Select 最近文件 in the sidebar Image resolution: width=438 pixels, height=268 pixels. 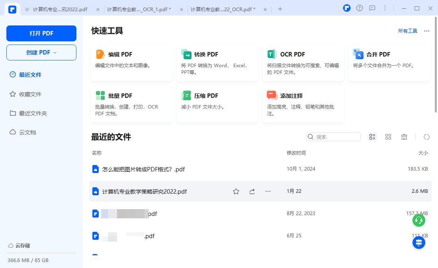tap(31, 74)
